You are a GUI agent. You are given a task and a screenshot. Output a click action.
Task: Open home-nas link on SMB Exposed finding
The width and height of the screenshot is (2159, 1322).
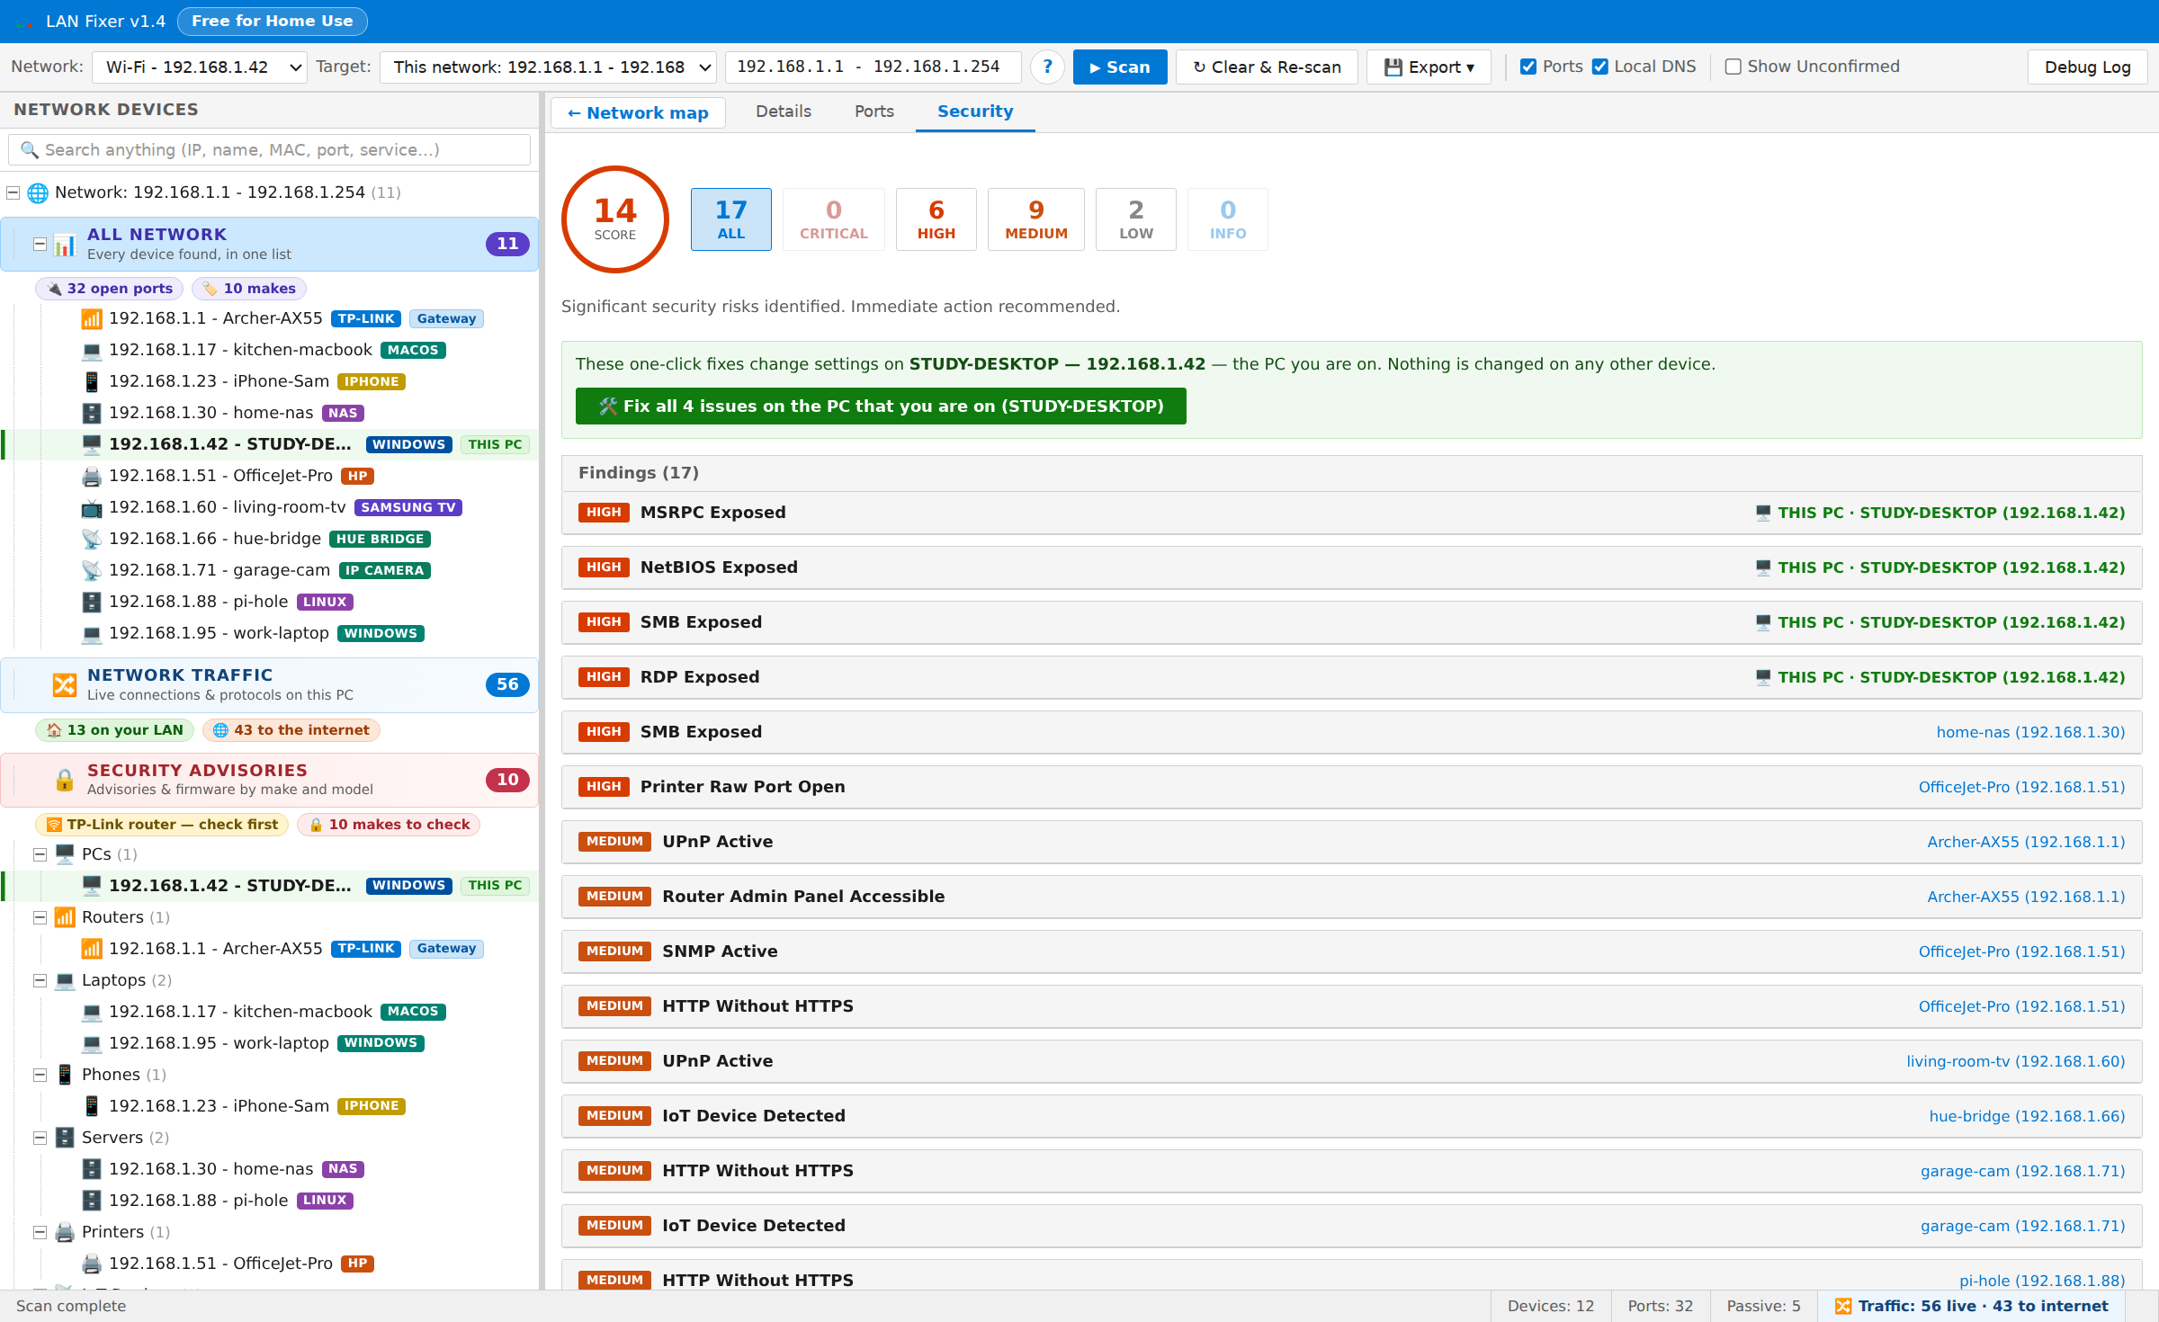point(2030,732)
